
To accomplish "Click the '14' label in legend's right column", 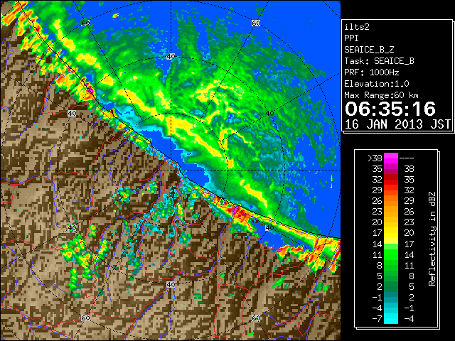I will pos(409,254).
